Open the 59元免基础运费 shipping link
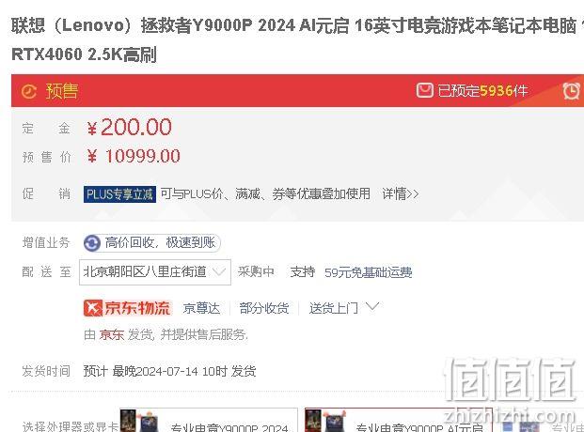Image resolution: width=584 pixels, height=432 pixels. [x=368, y=272]
